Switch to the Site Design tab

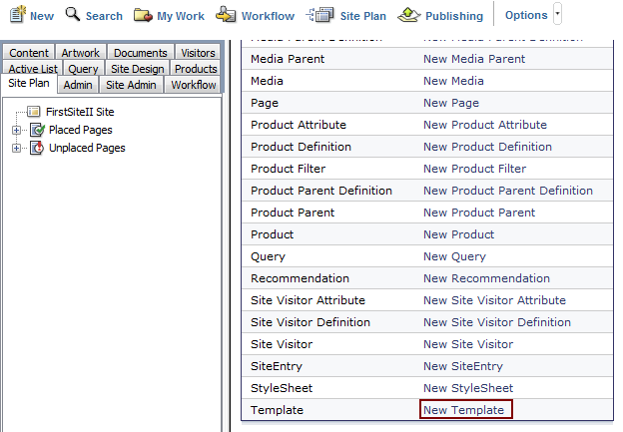tap(137, 68)
